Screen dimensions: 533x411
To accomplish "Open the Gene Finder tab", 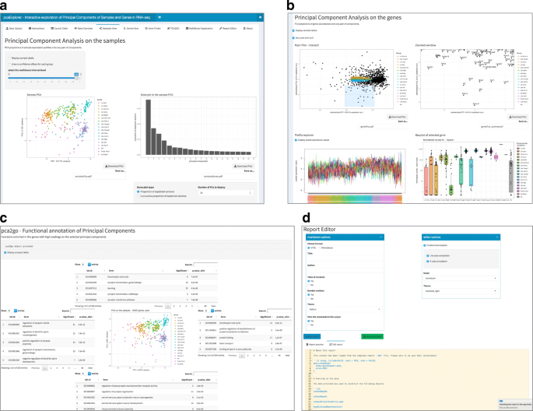I will click(x=153, y=29).
